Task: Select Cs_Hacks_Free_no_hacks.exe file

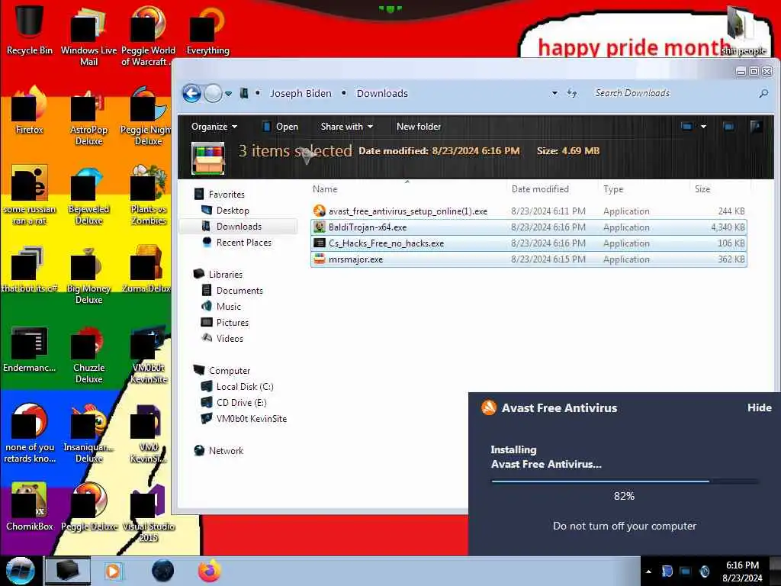Action: (529, 243)
